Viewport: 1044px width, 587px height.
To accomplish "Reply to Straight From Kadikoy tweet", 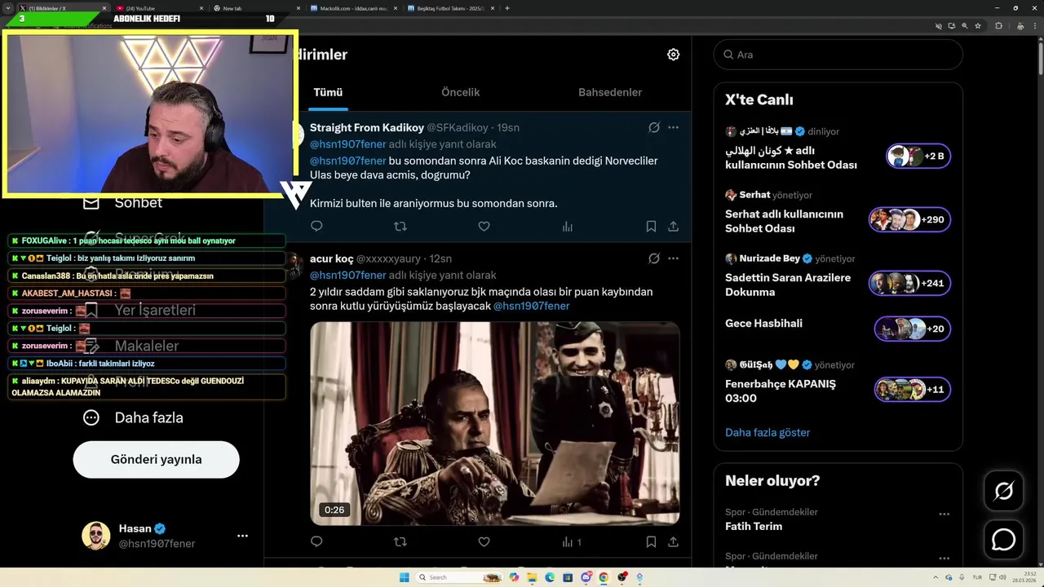I will (316, 226).
